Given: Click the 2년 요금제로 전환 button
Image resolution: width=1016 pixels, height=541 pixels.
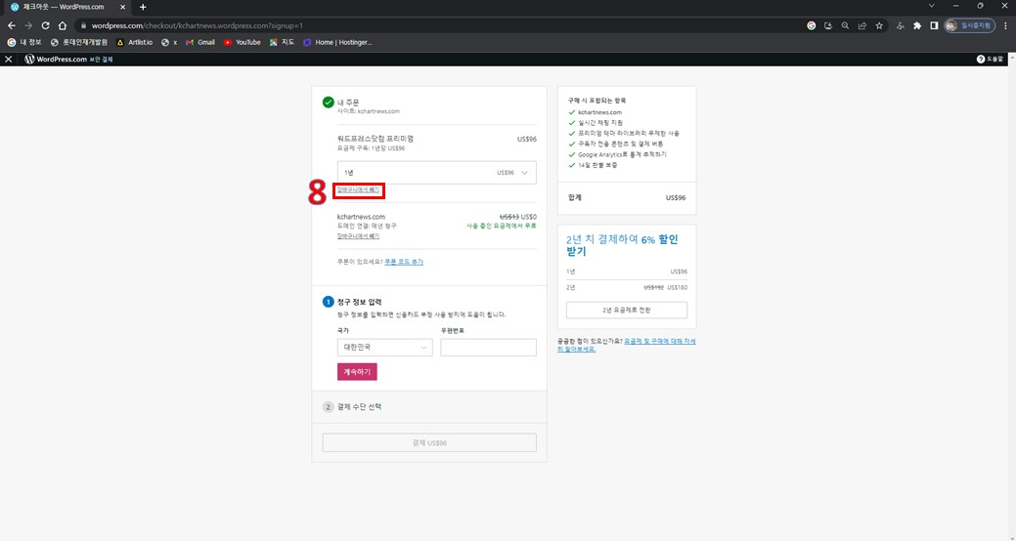Looking at the screenshot, I should 627,310.
